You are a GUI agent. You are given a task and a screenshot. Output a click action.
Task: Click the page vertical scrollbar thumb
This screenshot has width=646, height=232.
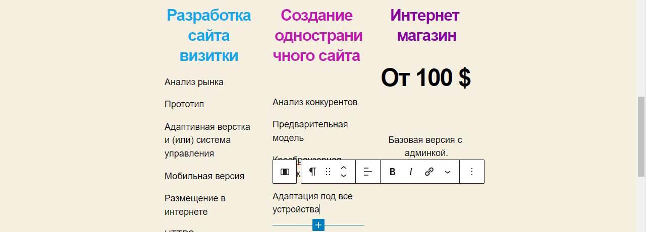[641, 136]
